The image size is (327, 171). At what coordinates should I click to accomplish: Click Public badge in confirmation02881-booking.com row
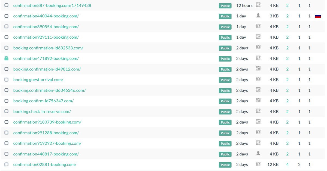click(x=225, y=165)
